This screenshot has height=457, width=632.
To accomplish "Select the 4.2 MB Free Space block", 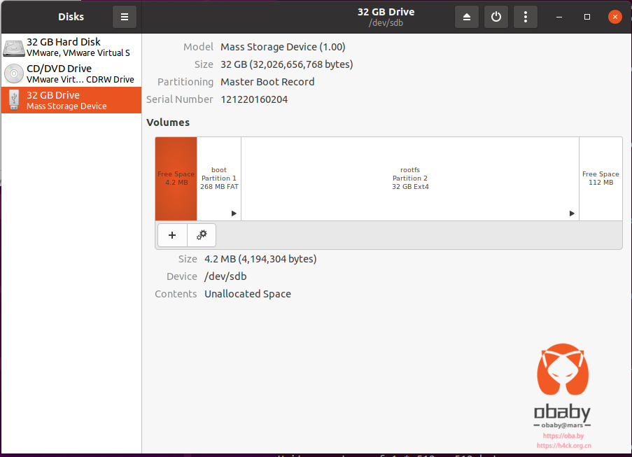I will (176, 178).
